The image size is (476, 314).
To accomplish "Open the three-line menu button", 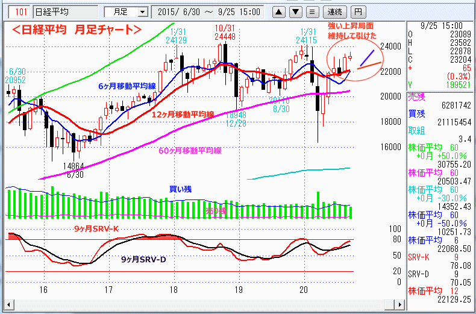I will (312, 12).
